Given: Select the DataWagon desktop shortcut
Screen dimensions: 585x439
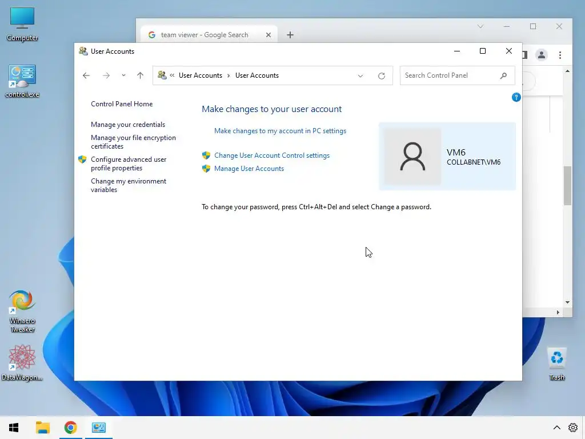Looking at the screenshot, I should 22,363.
